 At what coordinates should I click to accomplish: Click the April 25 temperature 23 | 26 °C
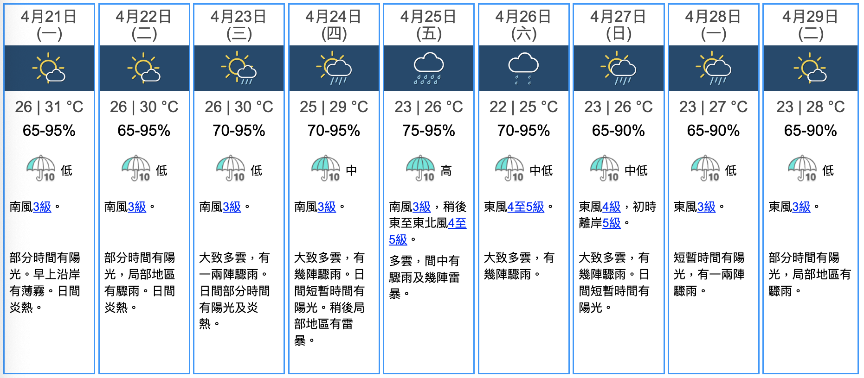(428, 107)
